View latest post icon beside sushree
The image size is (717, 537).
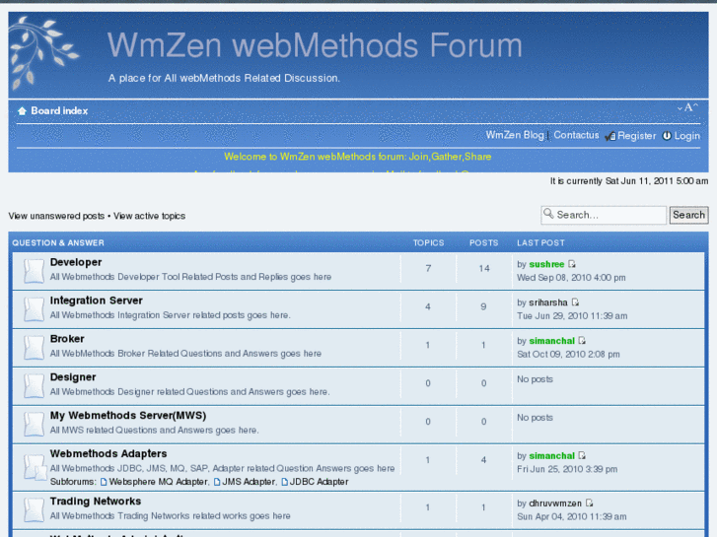coord(572,264)
